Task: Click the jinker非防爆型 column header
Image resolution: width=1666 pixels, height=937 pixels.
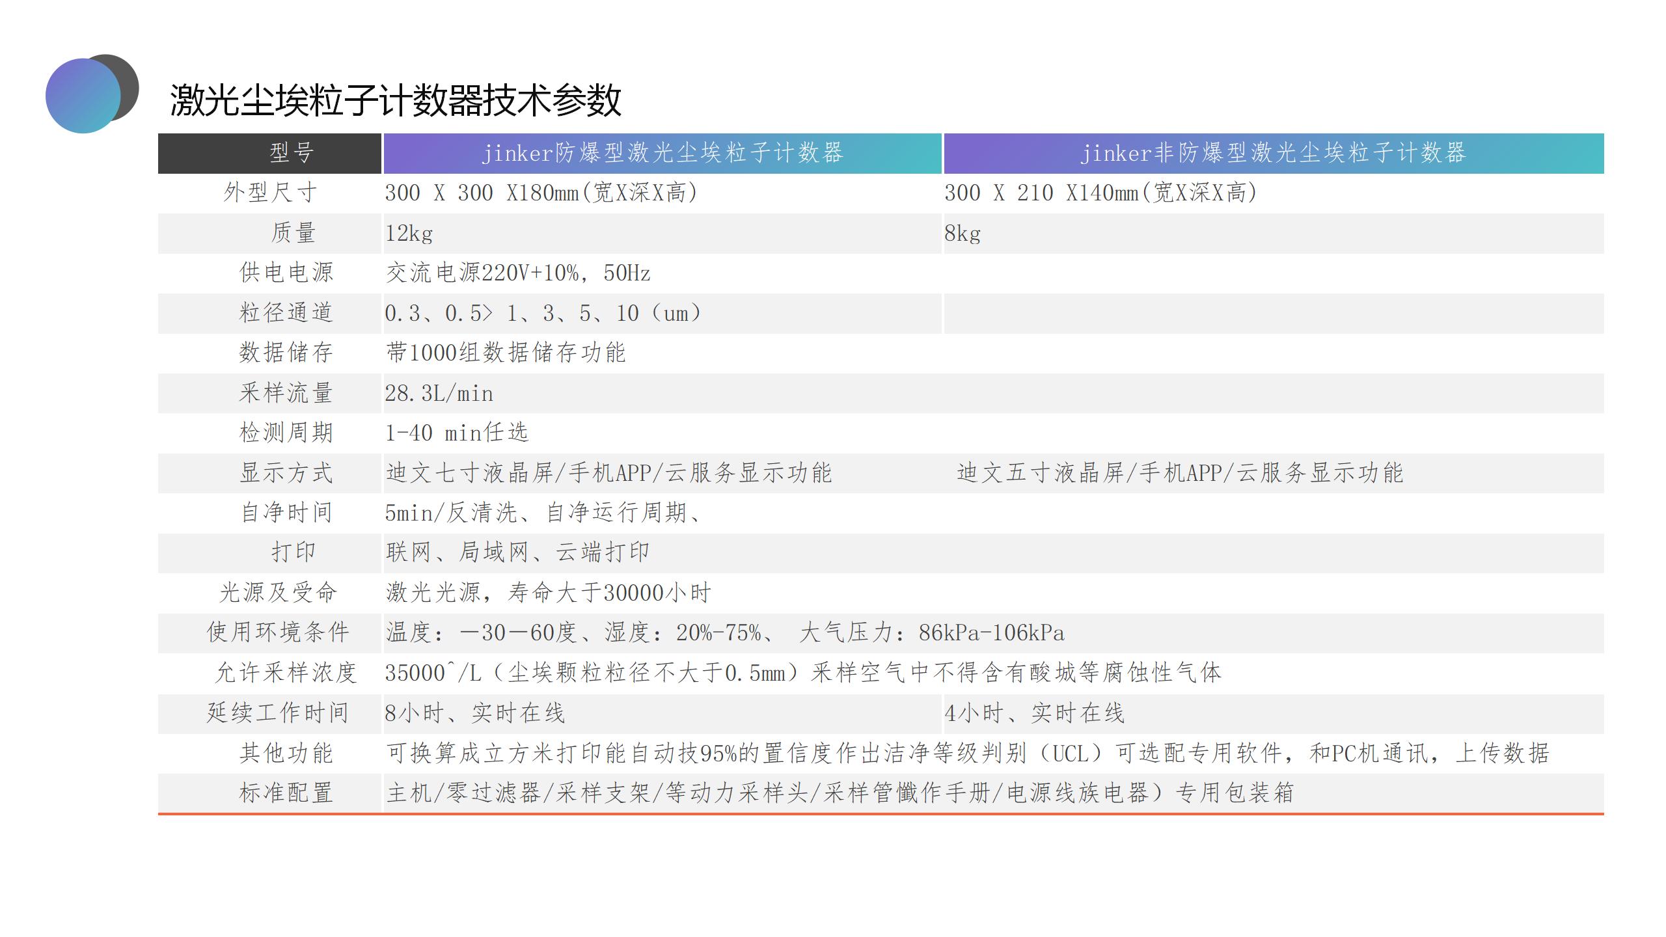Action: click(1273, 154)
